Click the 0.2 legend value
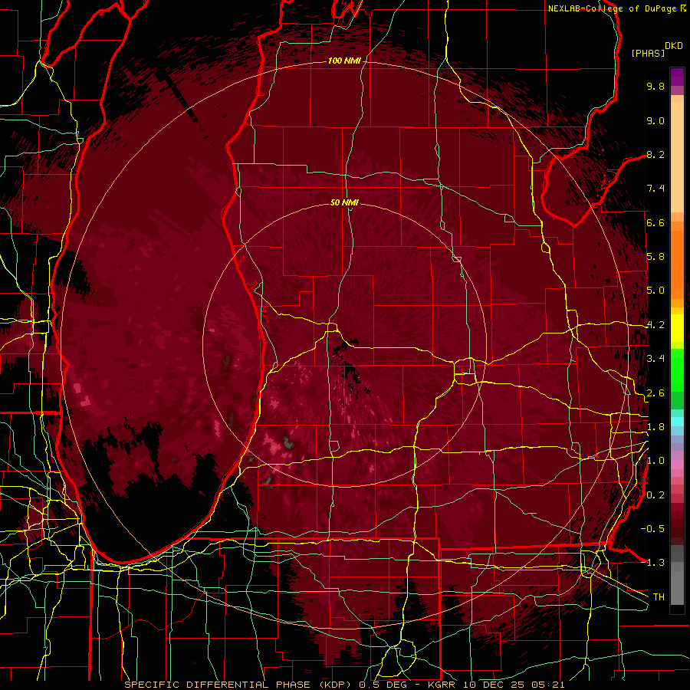690x690 pixels. coord(655,495)
